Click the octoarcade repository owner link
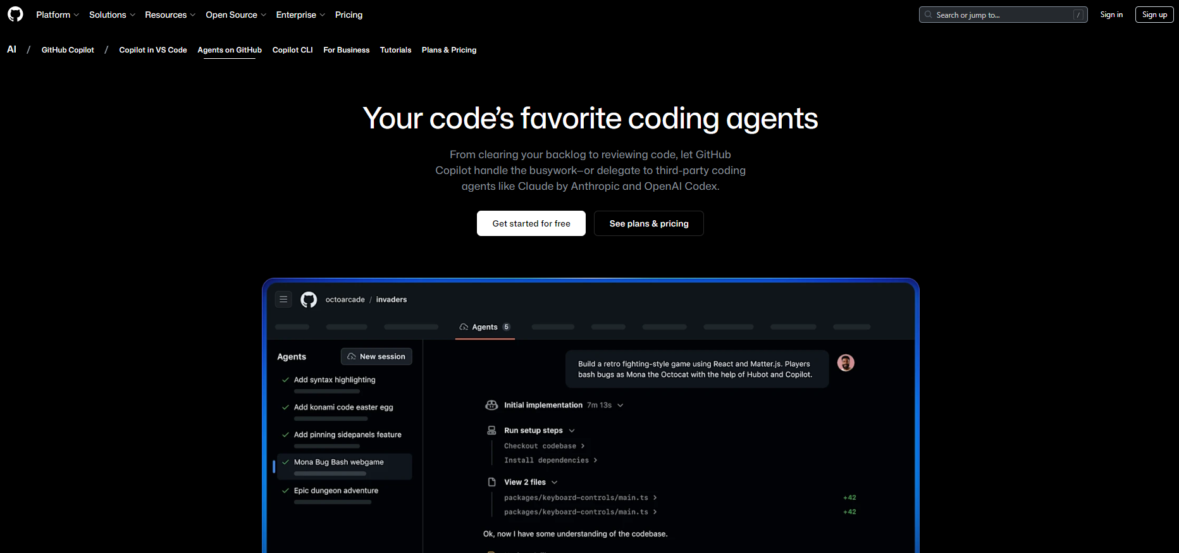 pos(345,299)
